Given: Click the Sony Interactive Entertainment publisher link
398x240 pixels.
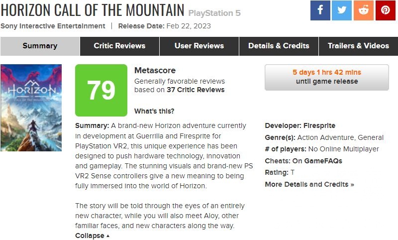Looking at the screenshot, I should (53, 26).
